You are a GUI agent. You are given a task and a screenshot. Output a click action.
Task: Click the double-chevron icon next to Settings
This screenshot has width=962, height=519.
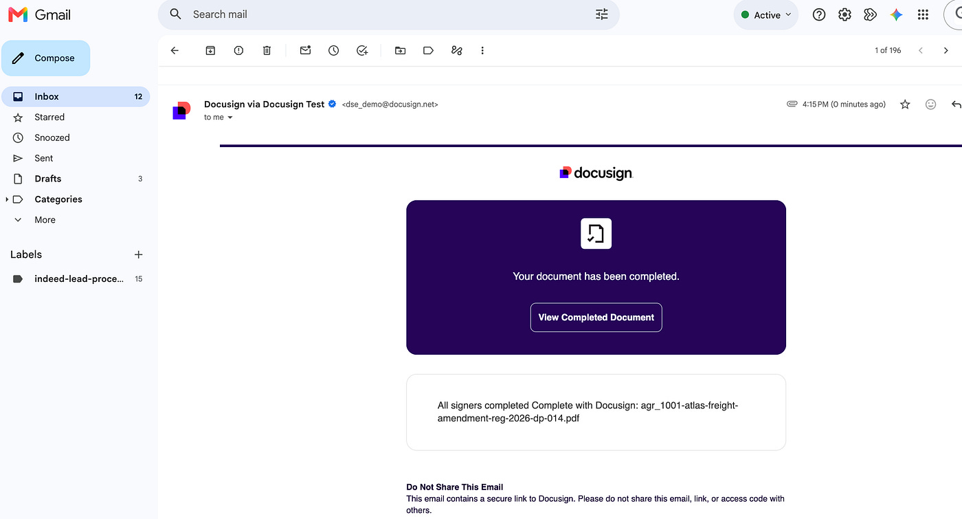(x=870, y=14)
